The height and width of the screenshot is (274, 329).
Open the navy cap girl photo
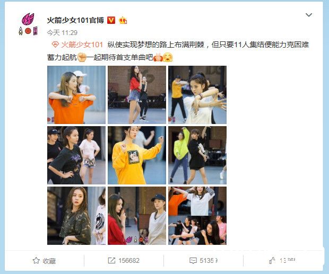137,216
